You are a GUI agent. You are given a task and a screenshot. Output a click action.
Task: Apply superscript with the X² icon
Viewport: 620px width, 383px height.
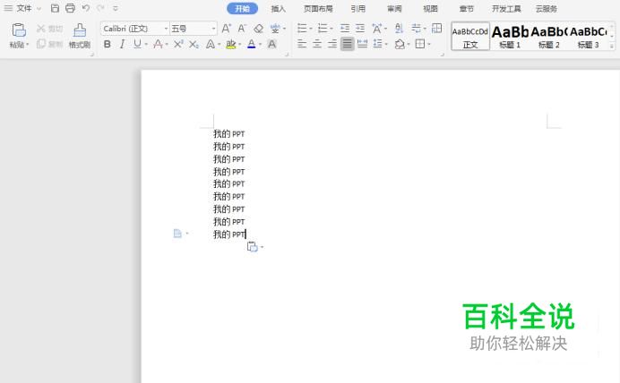(178, 44)
